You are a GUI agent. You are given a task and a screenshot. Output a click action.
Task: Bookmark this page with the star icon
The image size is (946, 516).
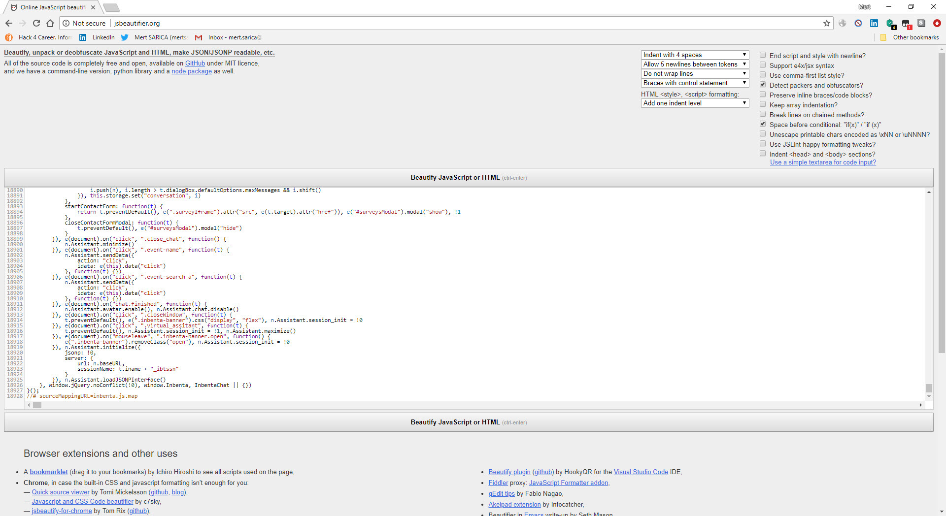[827, 23]
